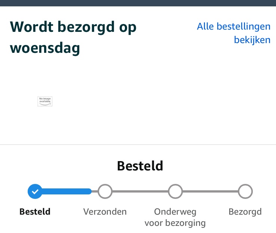The width and height of the screenshot is (276, 233).
Task: Select the Bezorgd step circle
Action: tap(245, 191)
